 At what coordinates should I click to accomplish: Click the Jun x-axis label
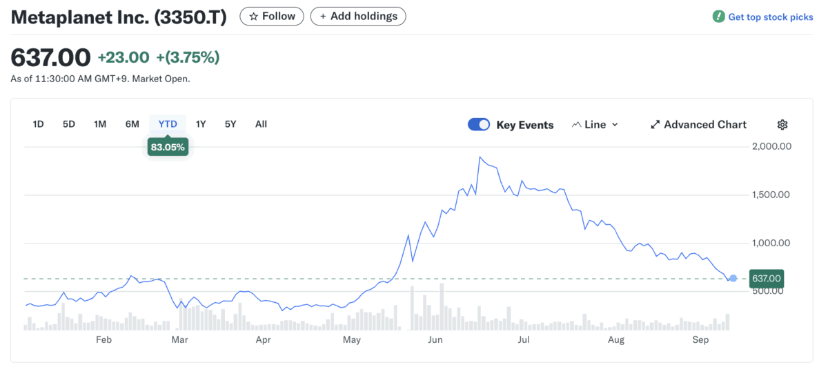435,340
